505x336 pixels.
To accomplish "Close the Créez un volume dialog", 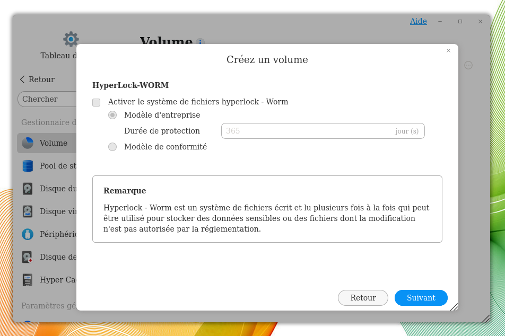I will [x=448, y=51].
